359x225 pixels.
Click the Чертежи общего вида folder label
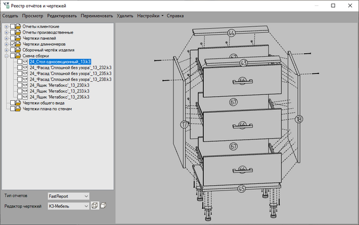44,103
